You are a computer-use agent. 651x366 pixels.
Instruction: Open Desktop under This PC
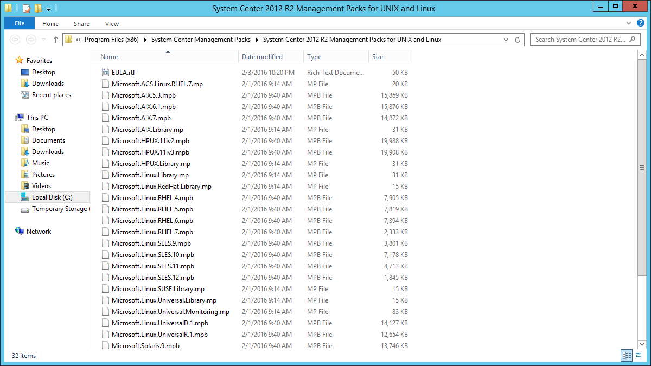(43, 129)
